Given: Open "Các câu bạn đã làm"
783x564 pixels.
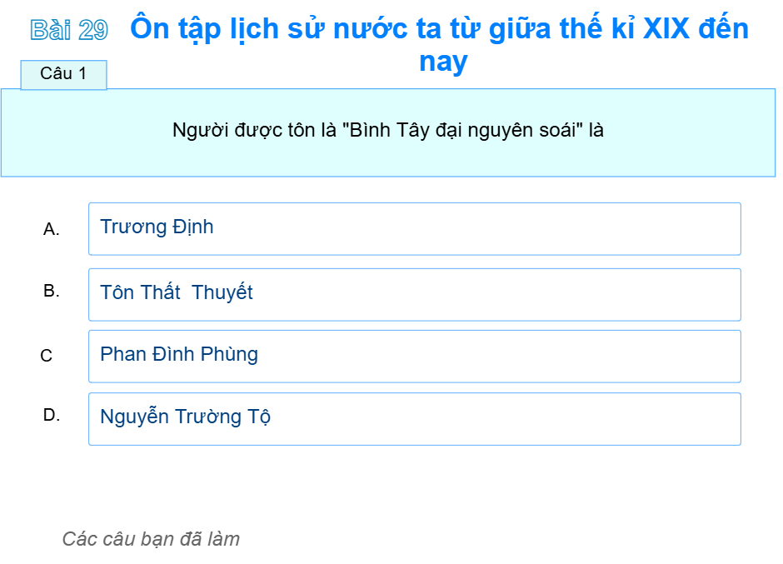Looking at the screenshot, I should click(x=151, y=539).
